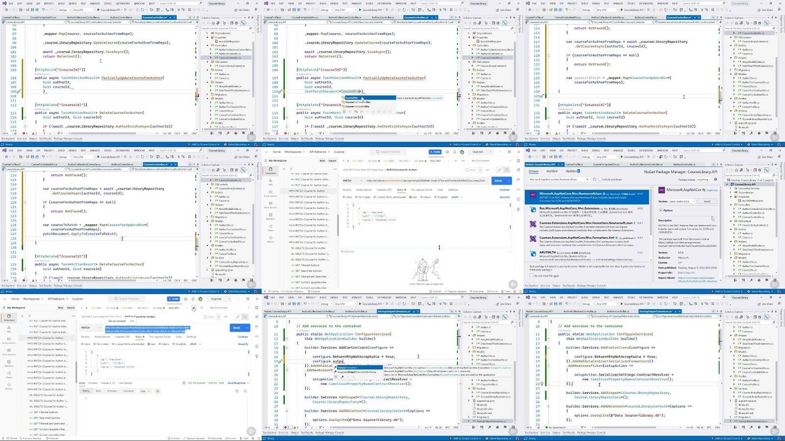Toggle line wrap next to Text dropdown

(x=157, y=391)
